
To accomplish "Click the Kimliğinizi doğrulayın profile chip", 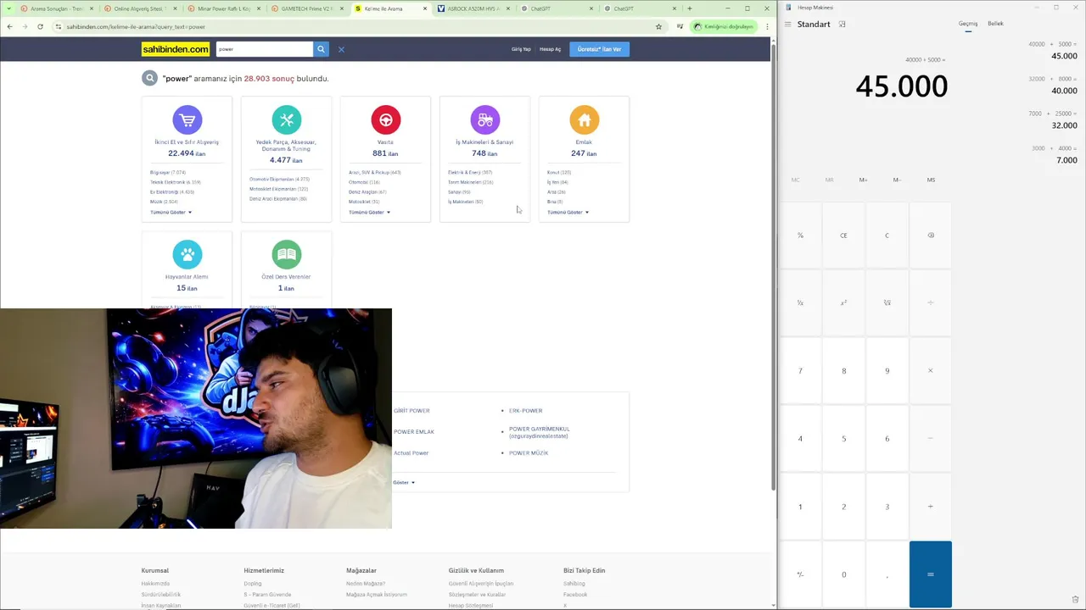I will click(x=723, y=26).
